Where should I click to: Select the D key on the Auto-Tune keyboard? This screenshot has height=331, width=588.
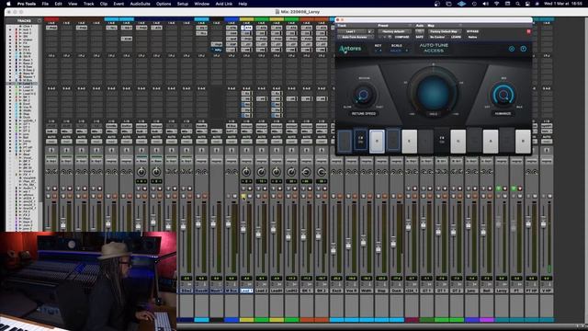tap(377, 141)
